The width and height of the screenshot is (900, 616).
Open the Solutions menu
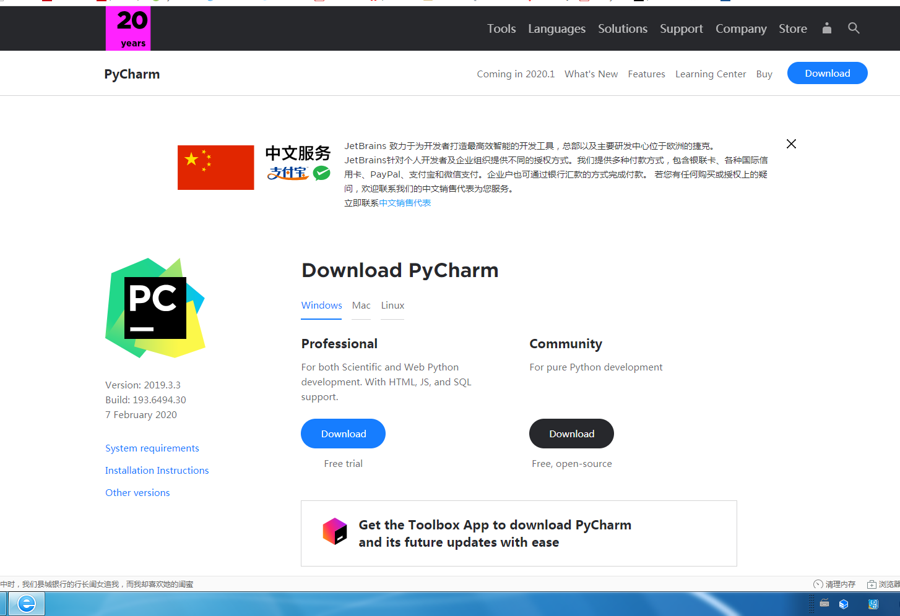pyautogui.click(x=623, y=28)
